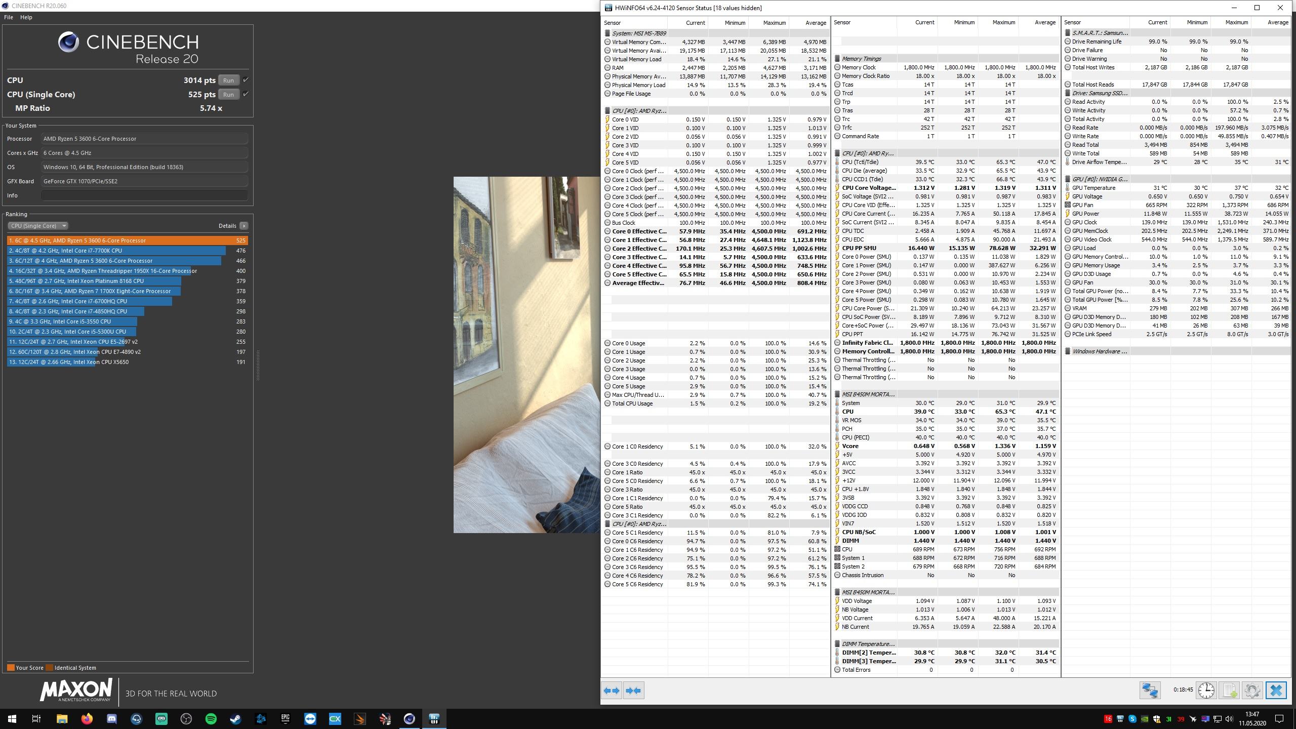Open Windows Security tray icon

coord(1156,719)
